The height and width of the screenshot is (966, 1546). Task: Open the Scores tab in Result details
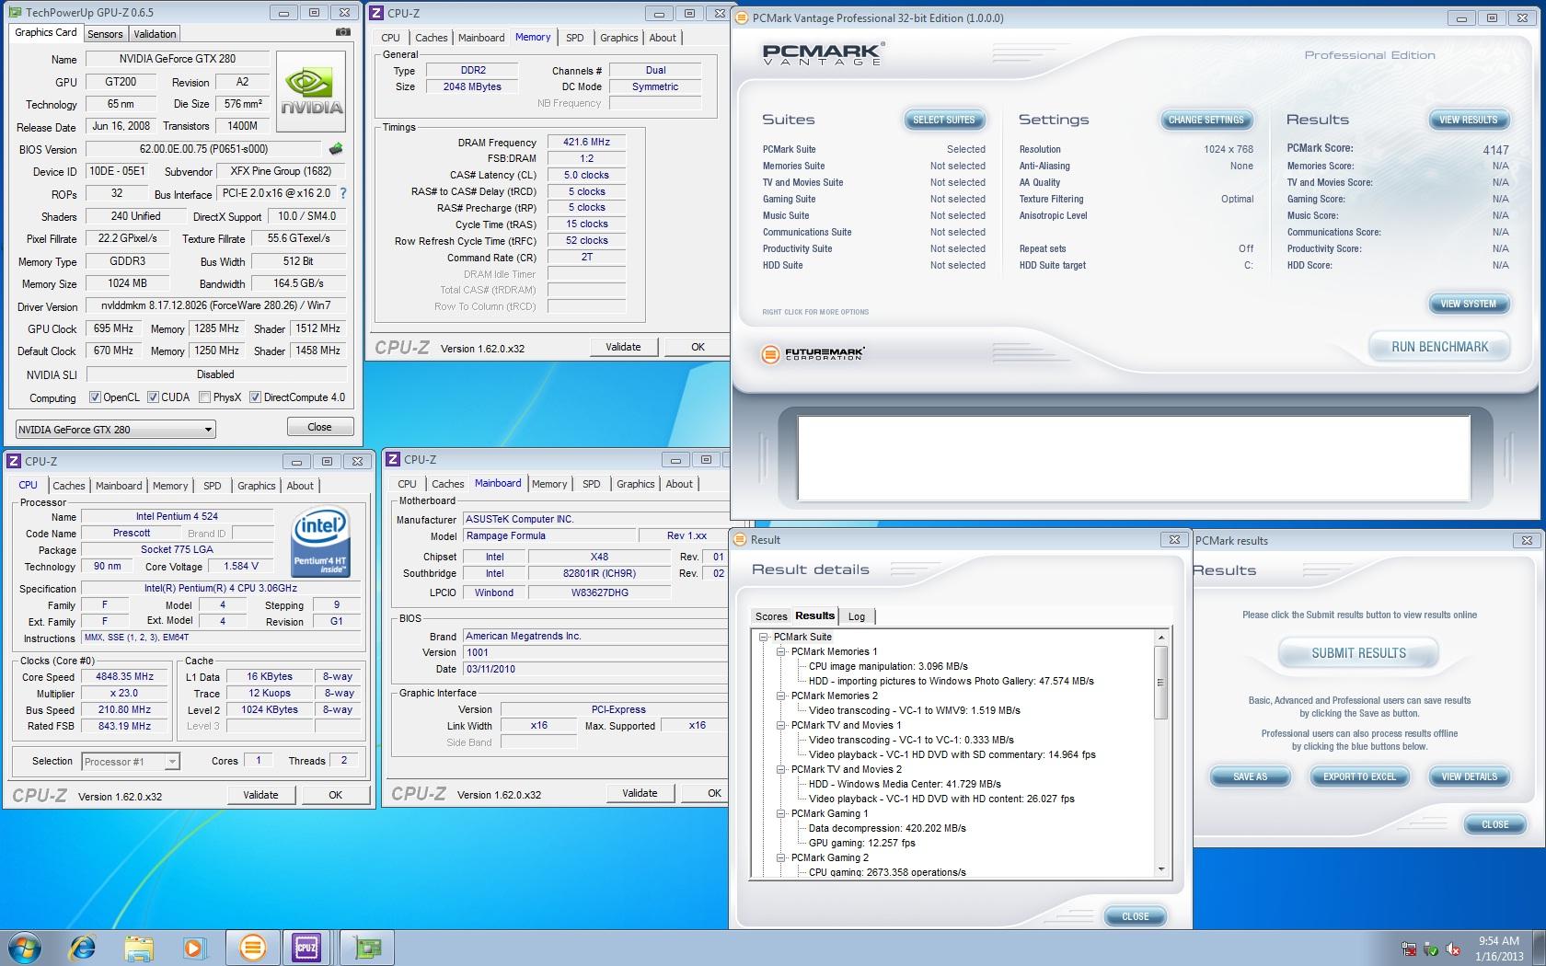(x=771, y=616)
